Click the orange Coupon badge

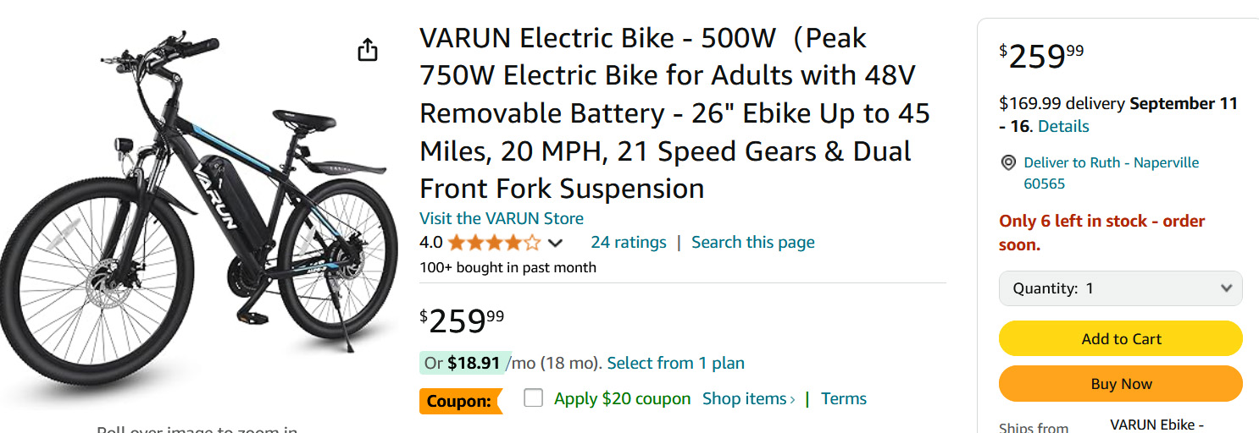(459, 400)
